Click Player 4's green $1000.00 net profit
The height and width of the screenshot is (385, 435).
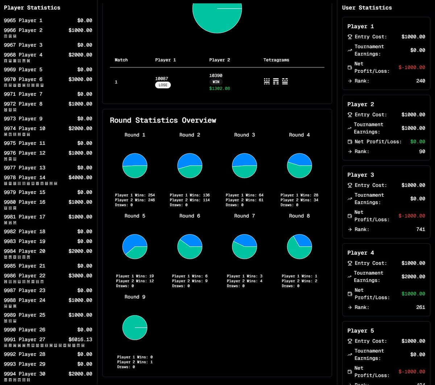point(413,294)
